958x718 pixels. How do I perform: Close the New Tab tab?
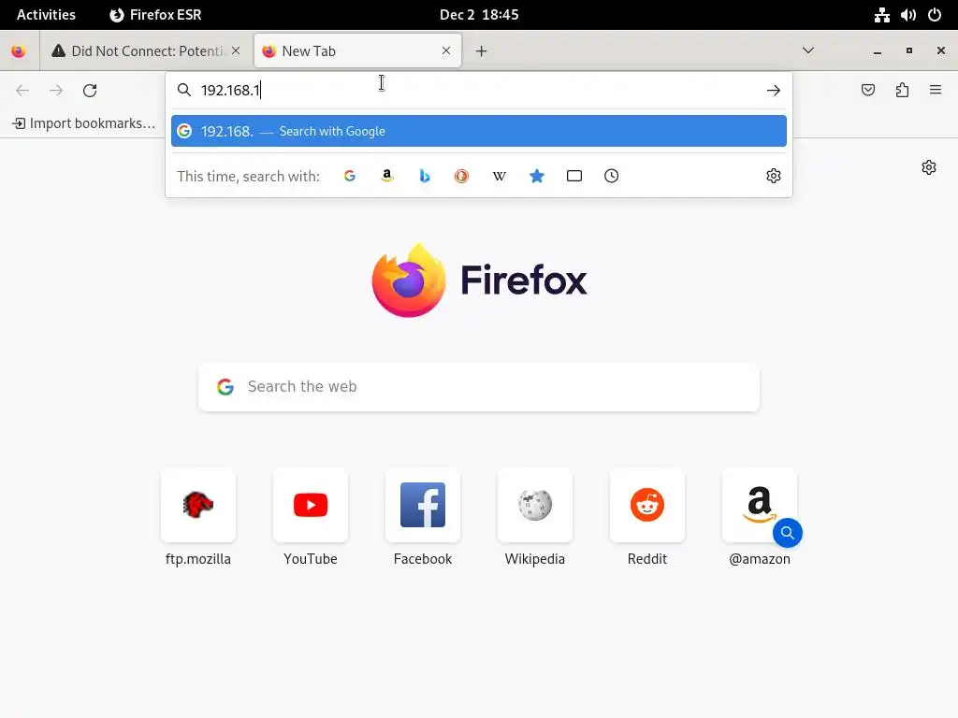pyautogui.click(x=446, y=50)
